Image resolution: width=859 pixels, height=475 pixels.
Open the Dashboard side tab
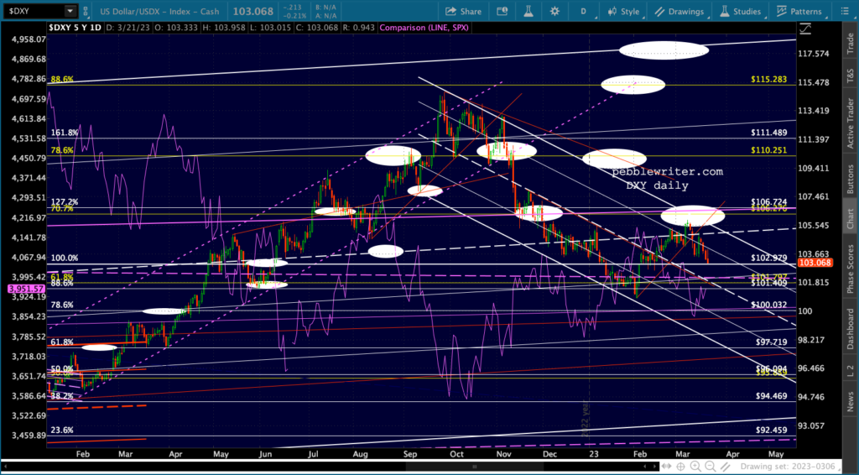click(x=850, y=329)
